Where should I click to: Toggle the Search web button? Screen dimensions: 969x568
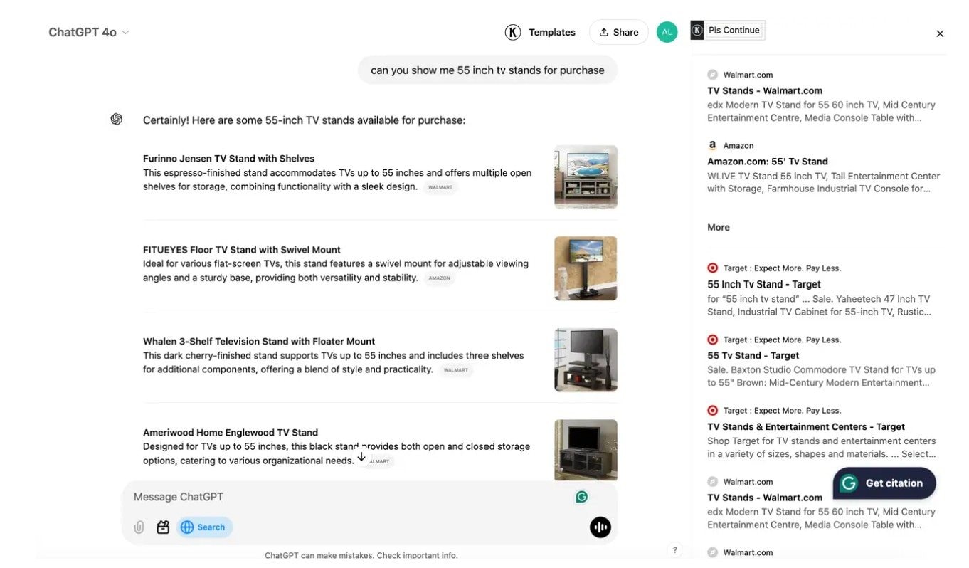204,527
